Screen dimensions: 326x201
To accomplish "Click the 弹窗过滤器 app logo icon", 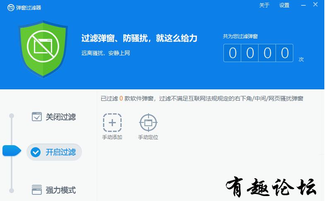I will coord(11,8).
